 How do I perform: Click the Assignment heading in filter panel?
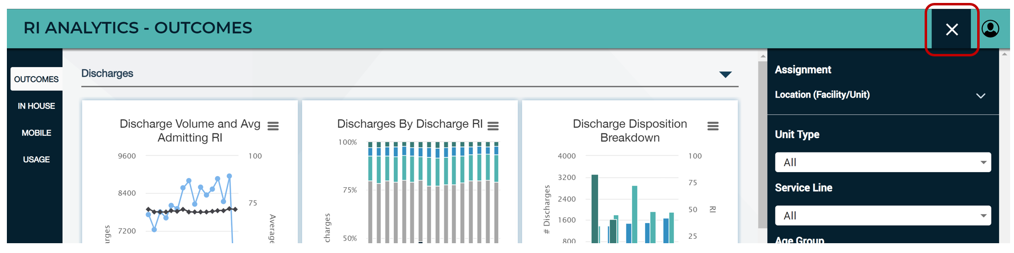click(x=803, y=70)
